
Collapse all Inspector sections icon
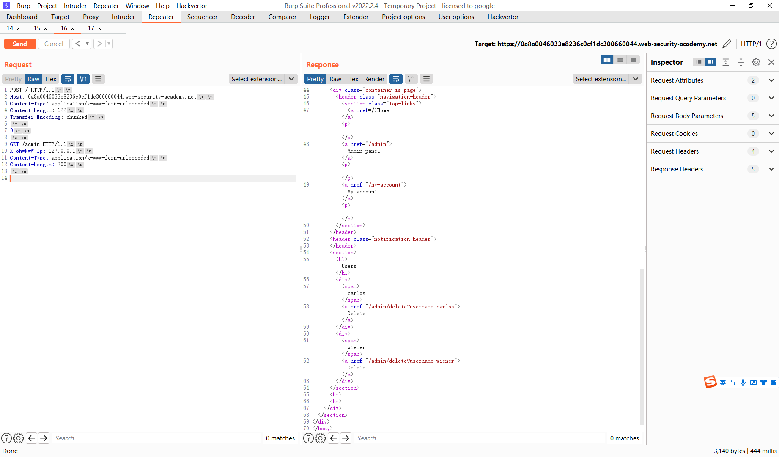coord(741,62)
